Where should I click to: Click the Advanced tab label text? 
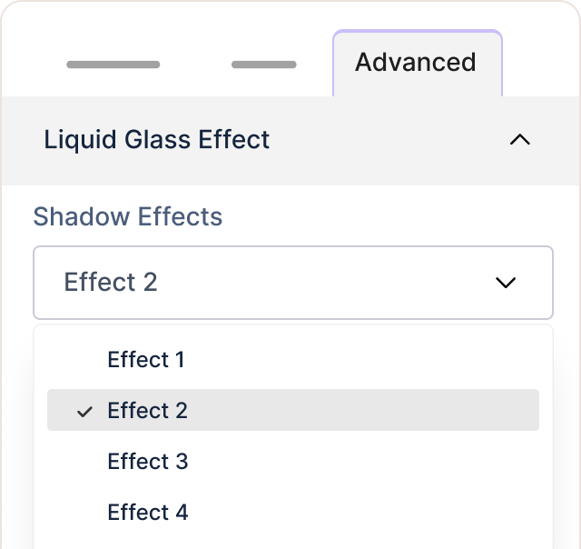click(x=416, y=63)
